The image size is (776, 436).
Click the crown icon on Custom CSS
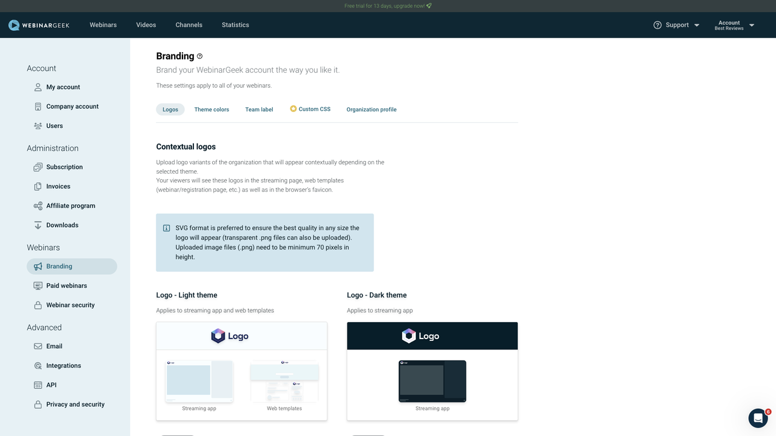292,108
